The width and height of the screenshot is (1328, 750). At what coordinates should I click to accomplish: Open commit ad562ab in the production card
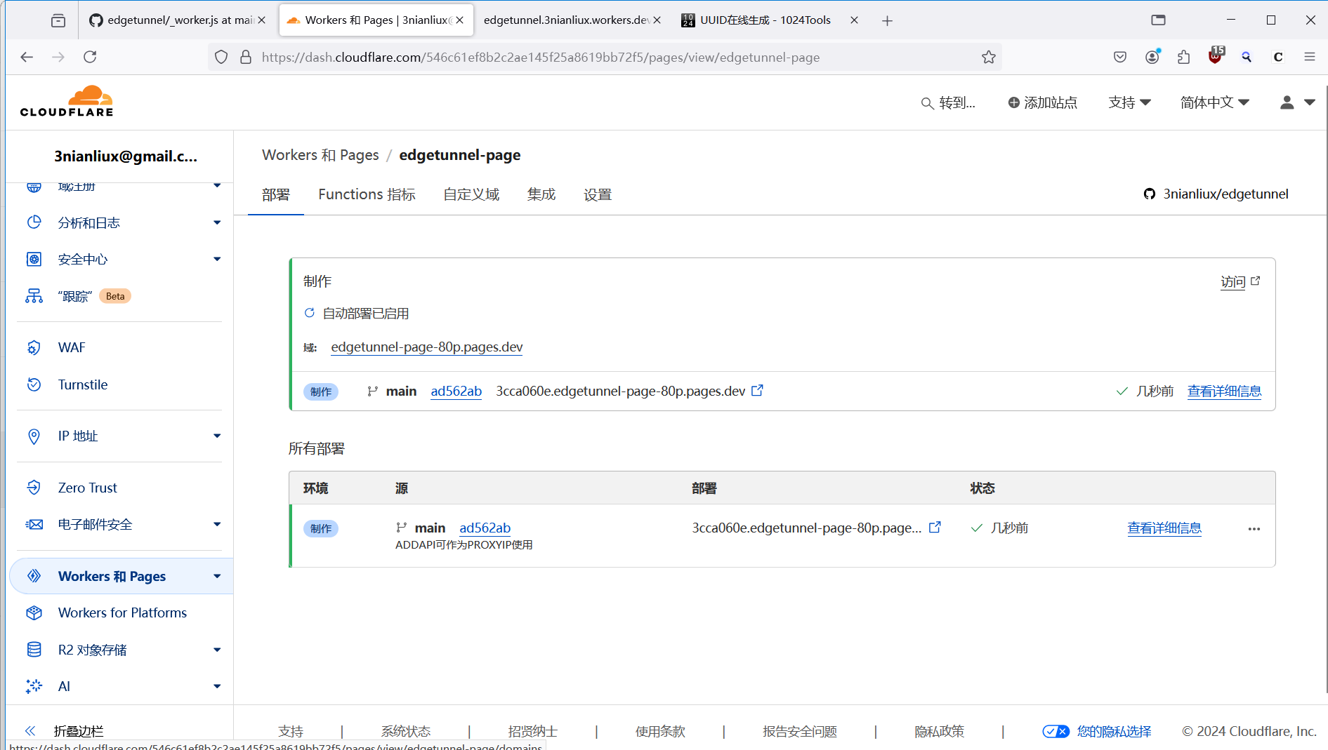click(x=456, y=391)
